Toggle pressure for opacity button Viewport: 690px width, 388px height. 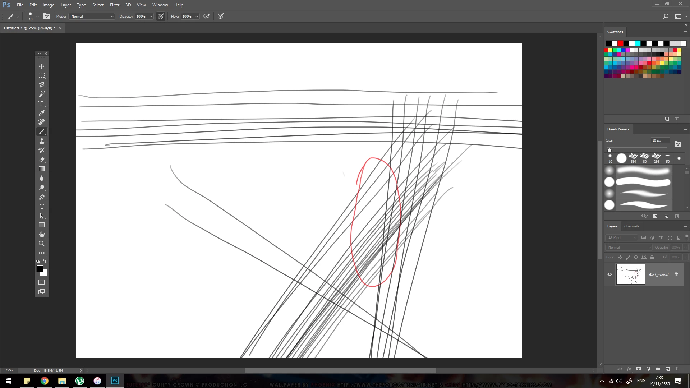pyautogui.click(x=161, y=16)
